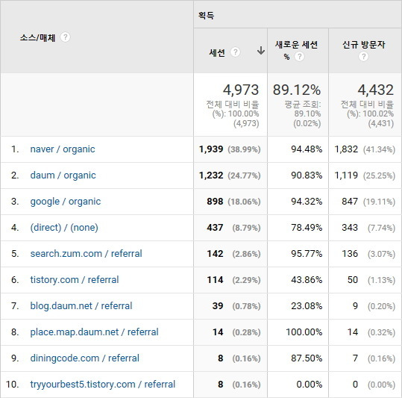Screen dimensions: 402x398
Task: Select total sessions value 4,973
Action: click(x=241, y=90)
